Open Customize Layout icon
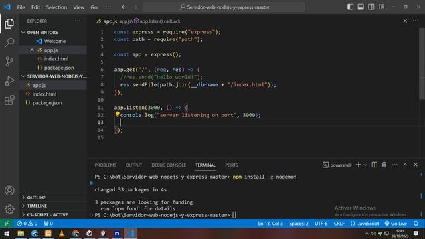Viewport: 425px width, 239px height. pyautogui.click(x=382, y=7)
